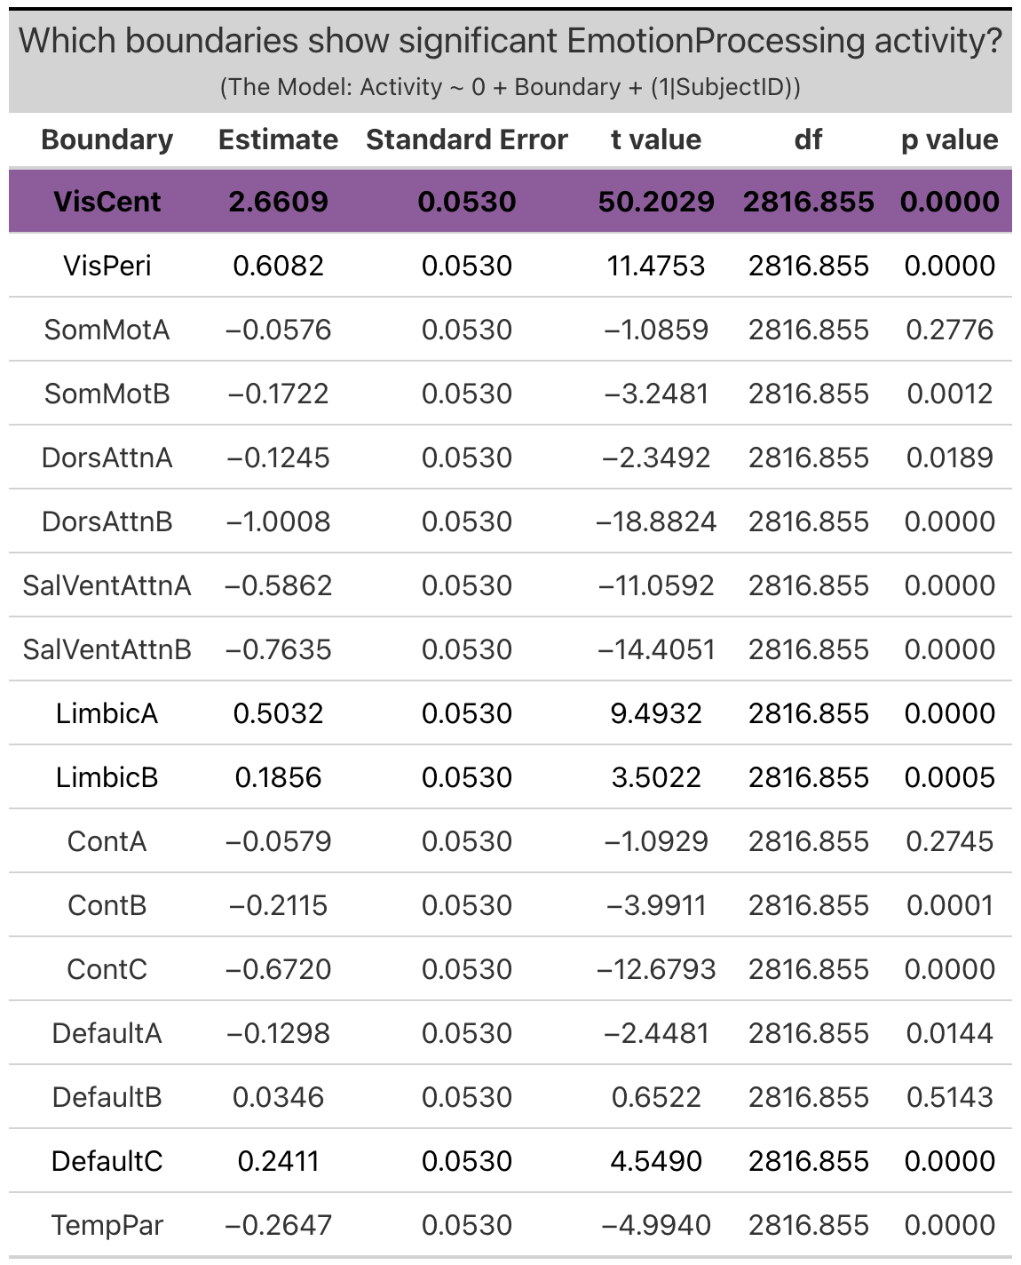Select LimbicA's t value 9.4932
Viewport: 1021px width, 1265px height.
click(x=656, y=713)
